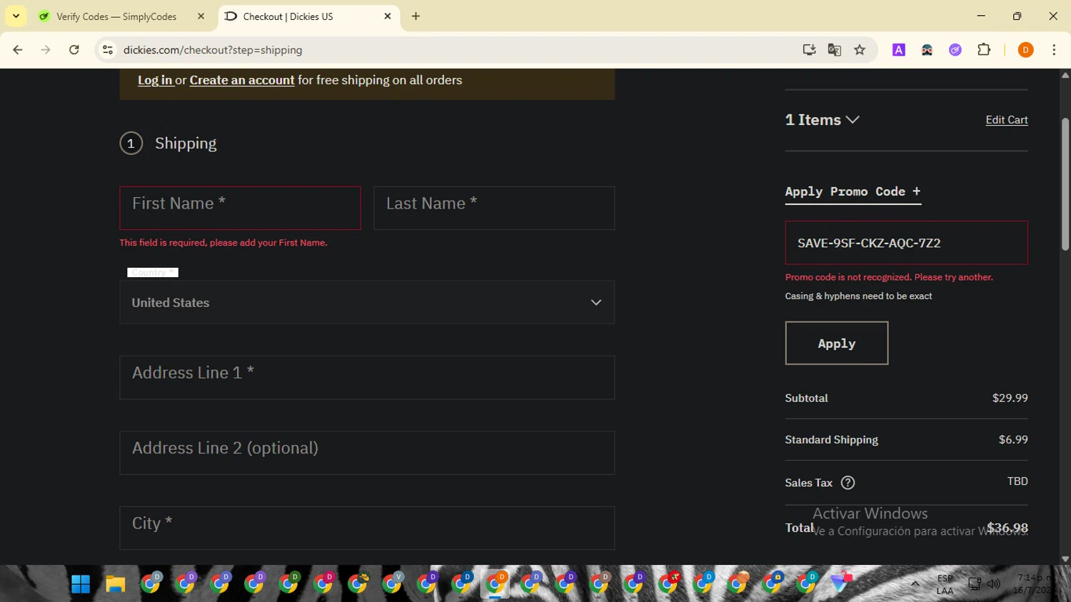The width and height of the screenshot is (1071, 602).
Task: Collapse the Apply Promo Code section
Action: [x=853, y=191]
